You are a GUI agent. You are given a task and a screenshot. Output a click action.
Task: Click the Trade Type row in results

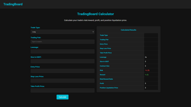tap(129, 35)
